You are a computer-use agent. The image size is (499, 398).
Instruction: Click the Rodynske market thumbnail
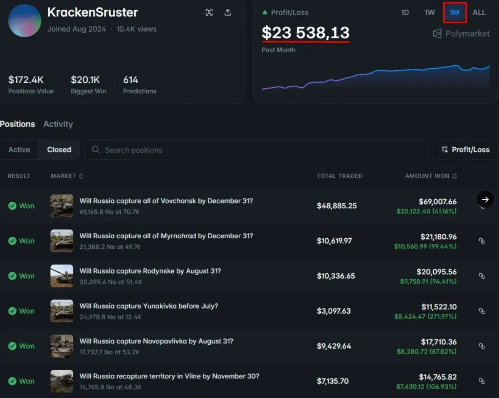(x=62, y=276)
